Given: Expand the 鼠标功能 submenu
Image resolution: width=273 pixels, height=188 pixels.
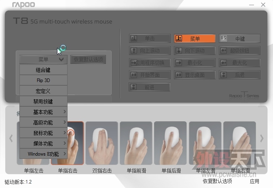Looking at the screenshot, I should pos(43,133).
